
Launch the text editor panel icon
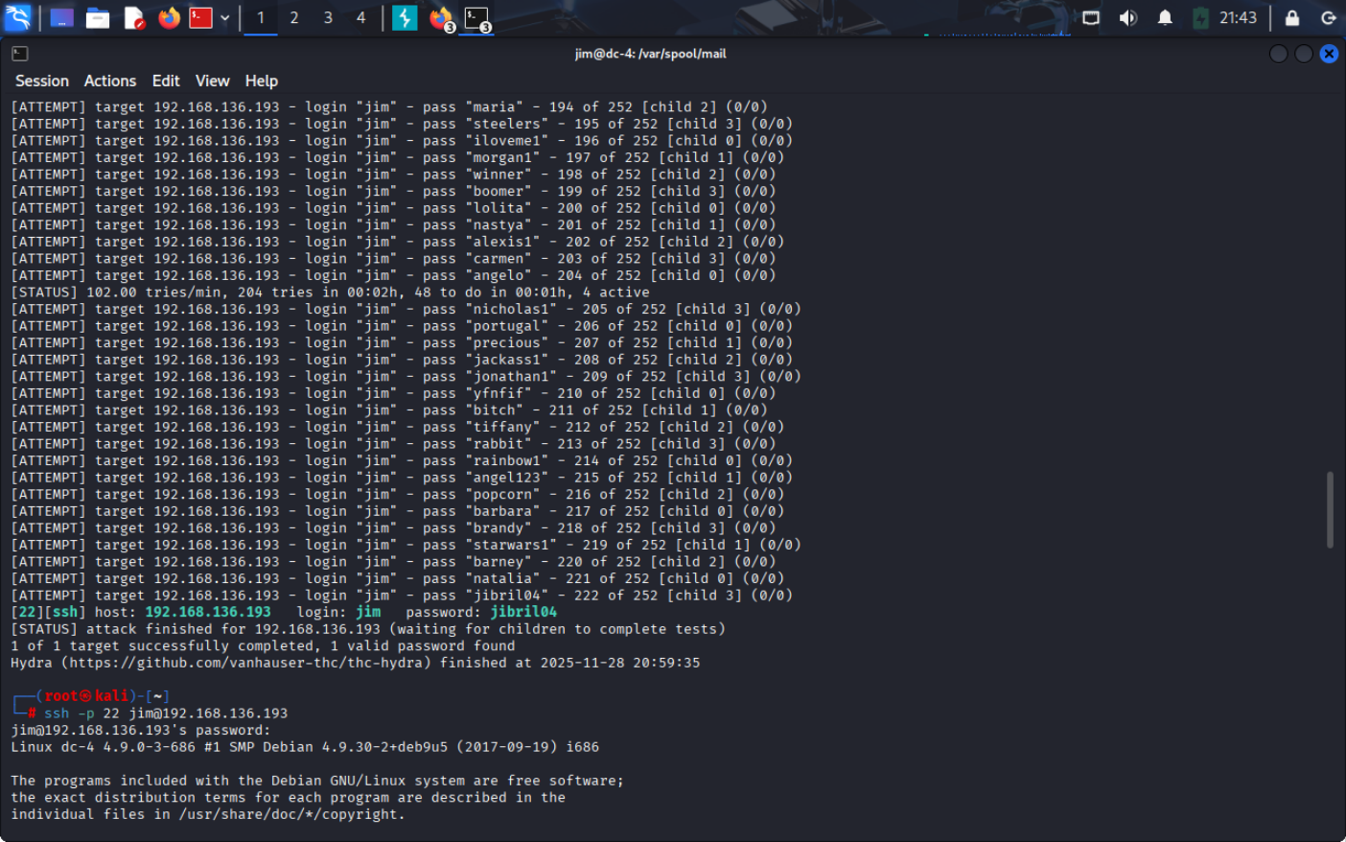point(134,17)
